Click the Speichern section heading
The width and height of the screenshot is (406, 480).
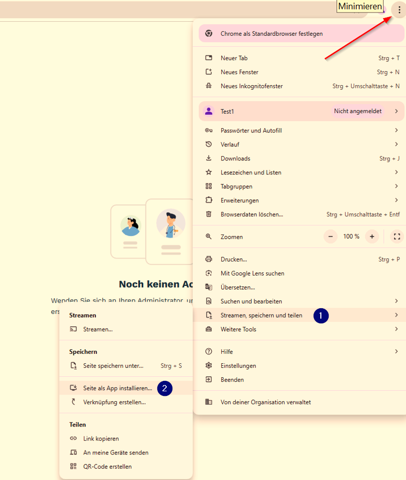83,352
